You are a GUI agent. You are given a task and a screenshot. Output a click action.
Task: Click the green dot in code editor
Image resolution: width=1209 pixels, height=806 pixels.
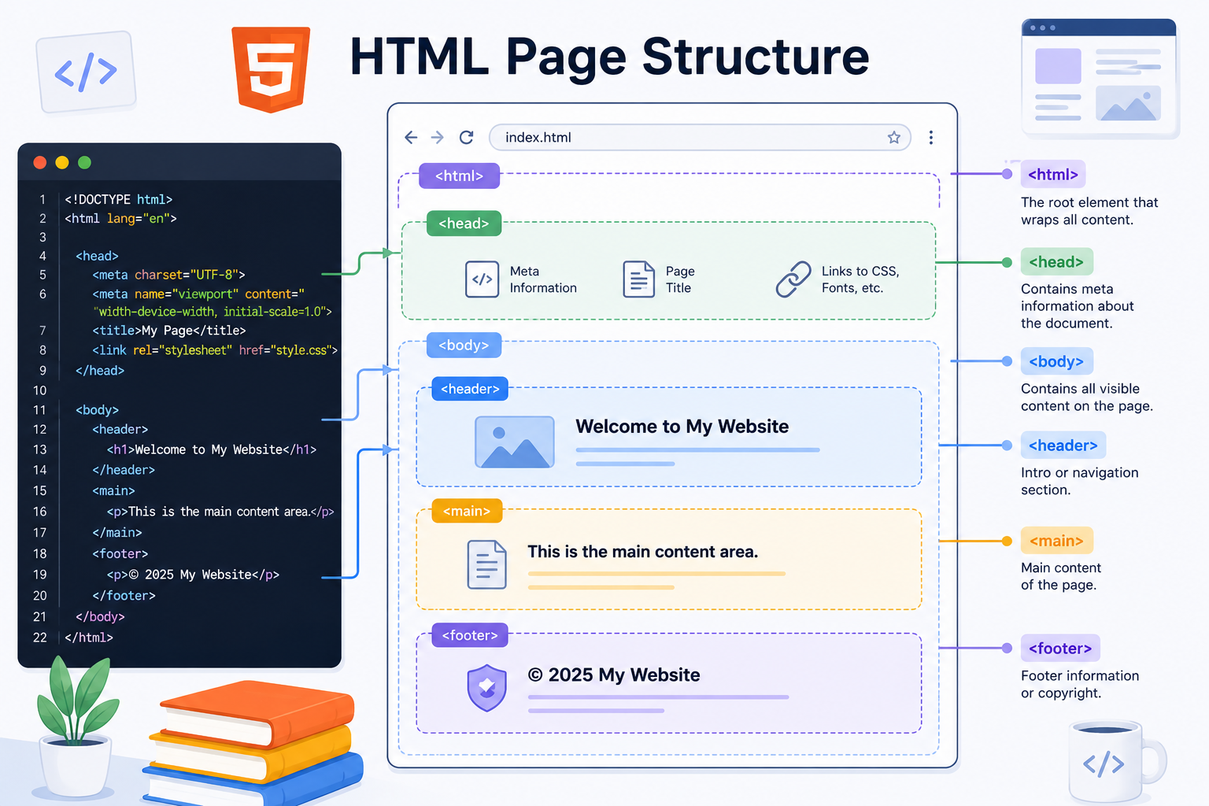click(x=85, y=163)
